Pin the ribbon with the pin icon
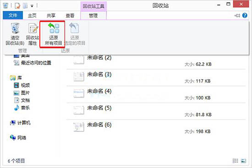Image resolution: width=252 pixels, height=168 pixels. pos(237,16)
